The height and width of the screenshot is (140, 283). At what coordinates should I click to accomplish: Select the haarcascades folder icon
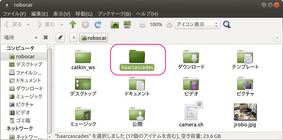coord(137,57)
